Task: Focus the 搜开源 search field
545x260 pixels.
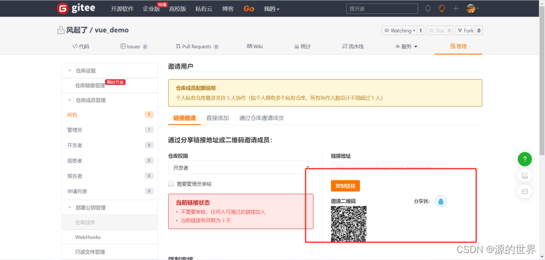Action: click(382, 9)
